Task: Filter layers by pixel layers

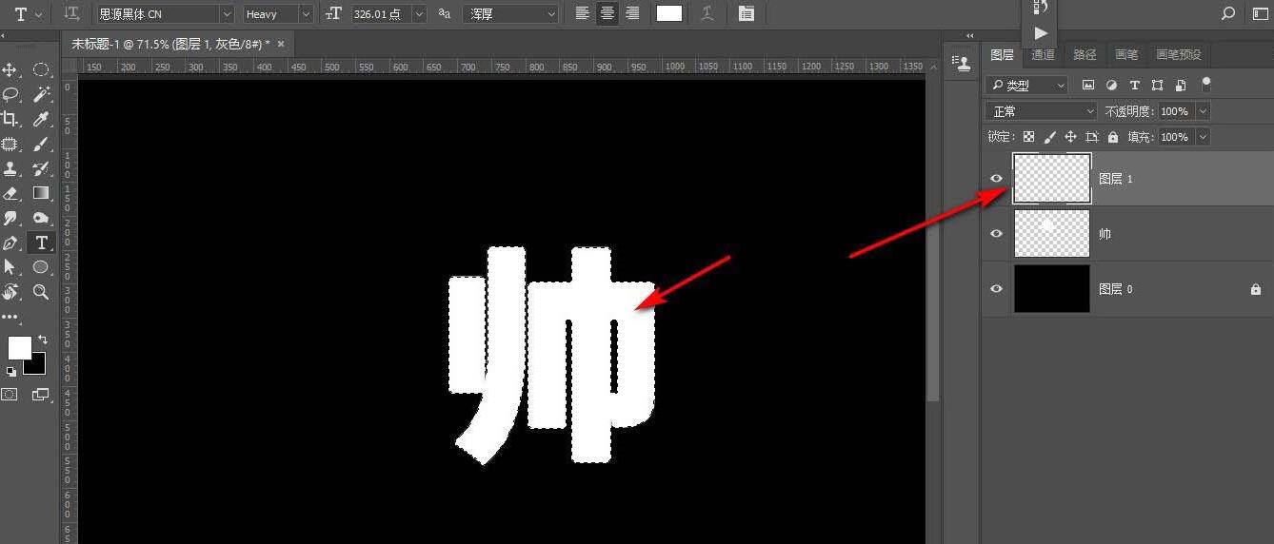Action: click(1088, 85)
